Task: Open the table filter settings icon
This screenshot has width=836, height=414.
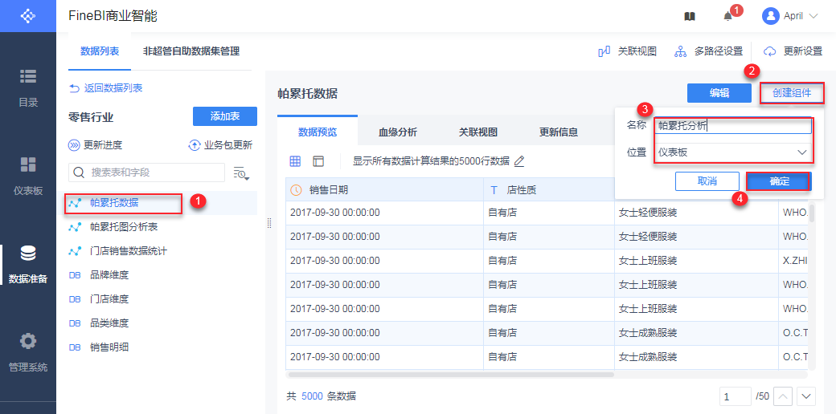Action: 241,172
